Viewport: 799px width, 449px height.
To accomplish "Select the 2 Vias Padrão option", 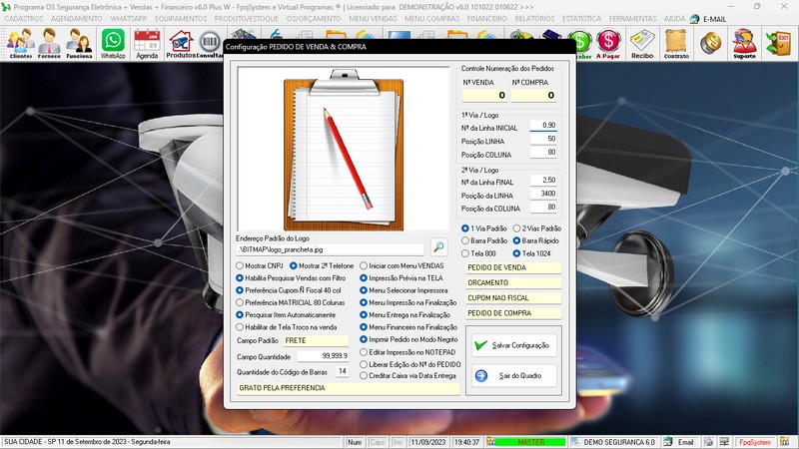I will tap(516, 228).
